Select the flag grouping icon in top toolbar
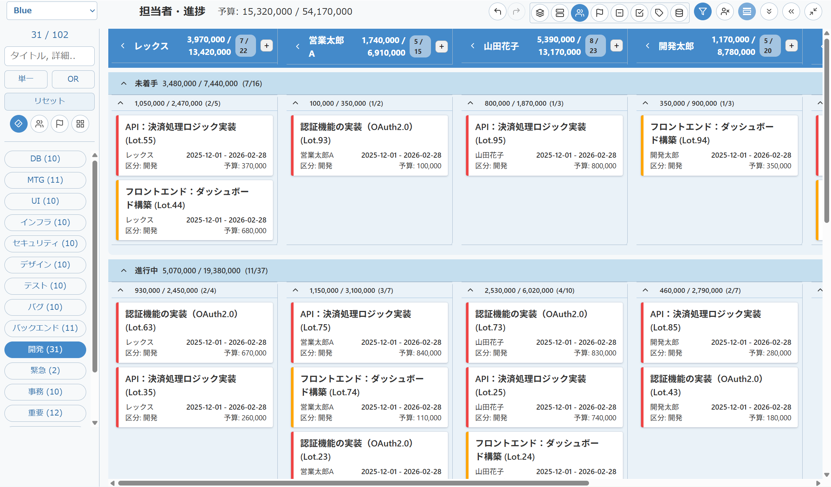This screenshot has width=831, height=487. [x=599, y=13]
